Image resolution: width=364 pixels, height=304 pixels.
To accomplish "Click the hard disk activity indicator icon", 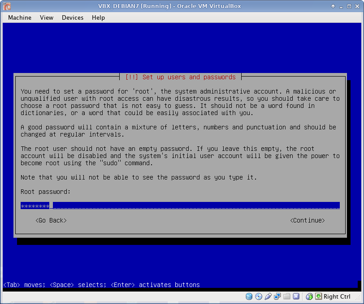I will click(249, 296).
